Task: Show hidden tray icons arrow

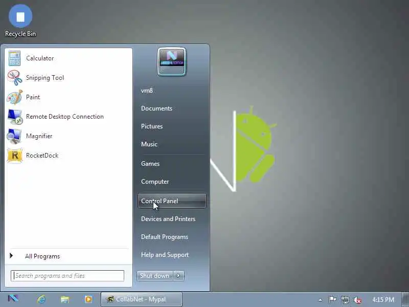Action: pyautogui.click(x=321, y=300)
